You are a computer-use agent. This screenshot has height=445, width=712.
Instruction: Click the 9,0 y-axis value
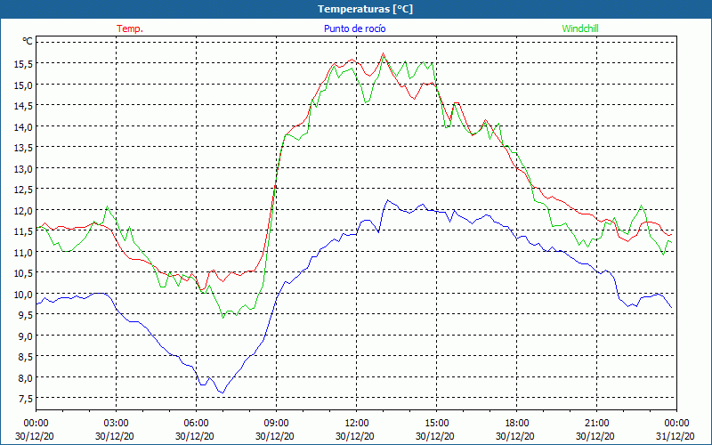point(26,336)
